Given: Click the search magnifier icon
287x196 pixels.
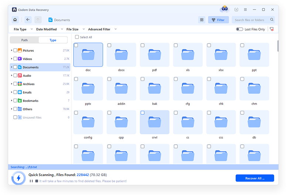Looking at the screenshot, I should [x=272, y=20].
